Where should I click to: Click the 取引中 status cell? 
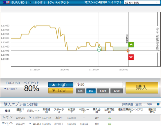tap(59, 118)
